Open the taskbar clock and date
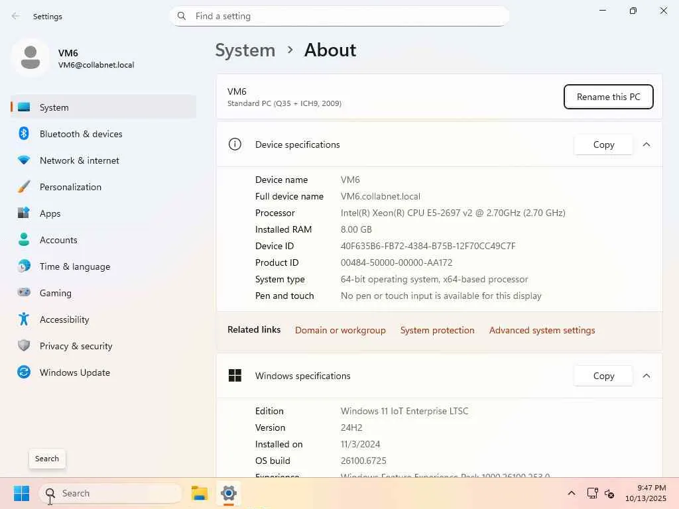 (646, 493)
